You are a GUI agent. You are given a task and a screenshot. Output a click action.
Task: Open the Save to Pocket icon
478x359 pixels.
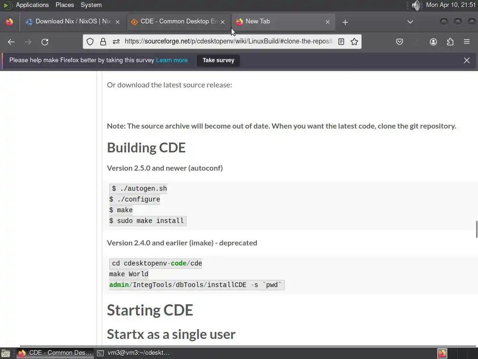click(x=400, y=42)
